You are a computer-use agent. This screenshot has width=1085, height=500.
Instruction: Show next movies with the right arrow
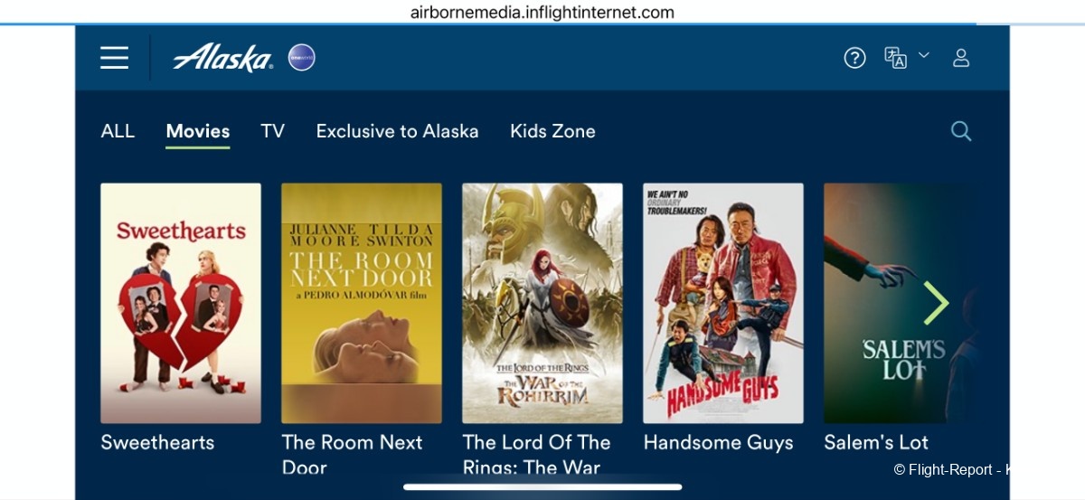[937, 303]
